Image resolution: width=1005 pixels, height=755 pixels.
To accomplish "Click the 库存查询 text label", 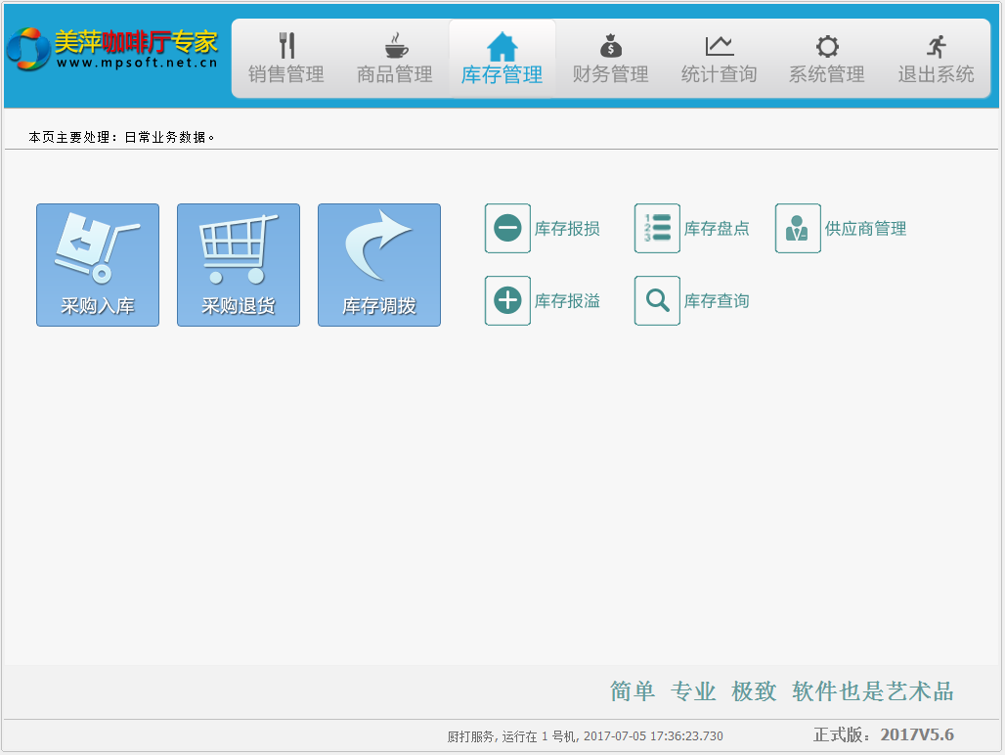I will pyautogui.click(x=717, y=301).
